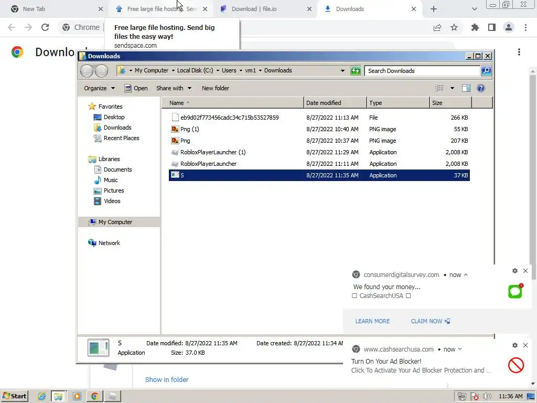Toggle the Chrome side panel icon

click(492, 27)
